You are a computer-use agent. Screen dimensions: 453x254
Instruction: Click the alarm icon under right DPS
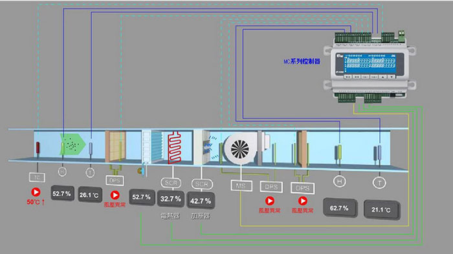click(302, 200)
